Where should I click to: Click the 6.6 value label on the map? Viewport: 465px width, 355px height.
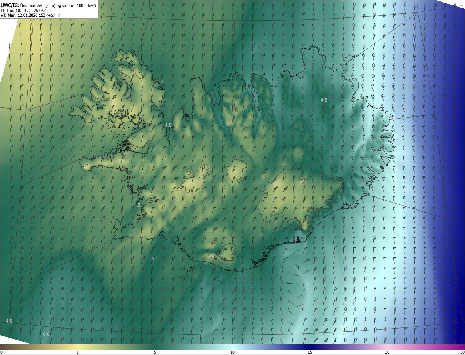coord(46,334)
